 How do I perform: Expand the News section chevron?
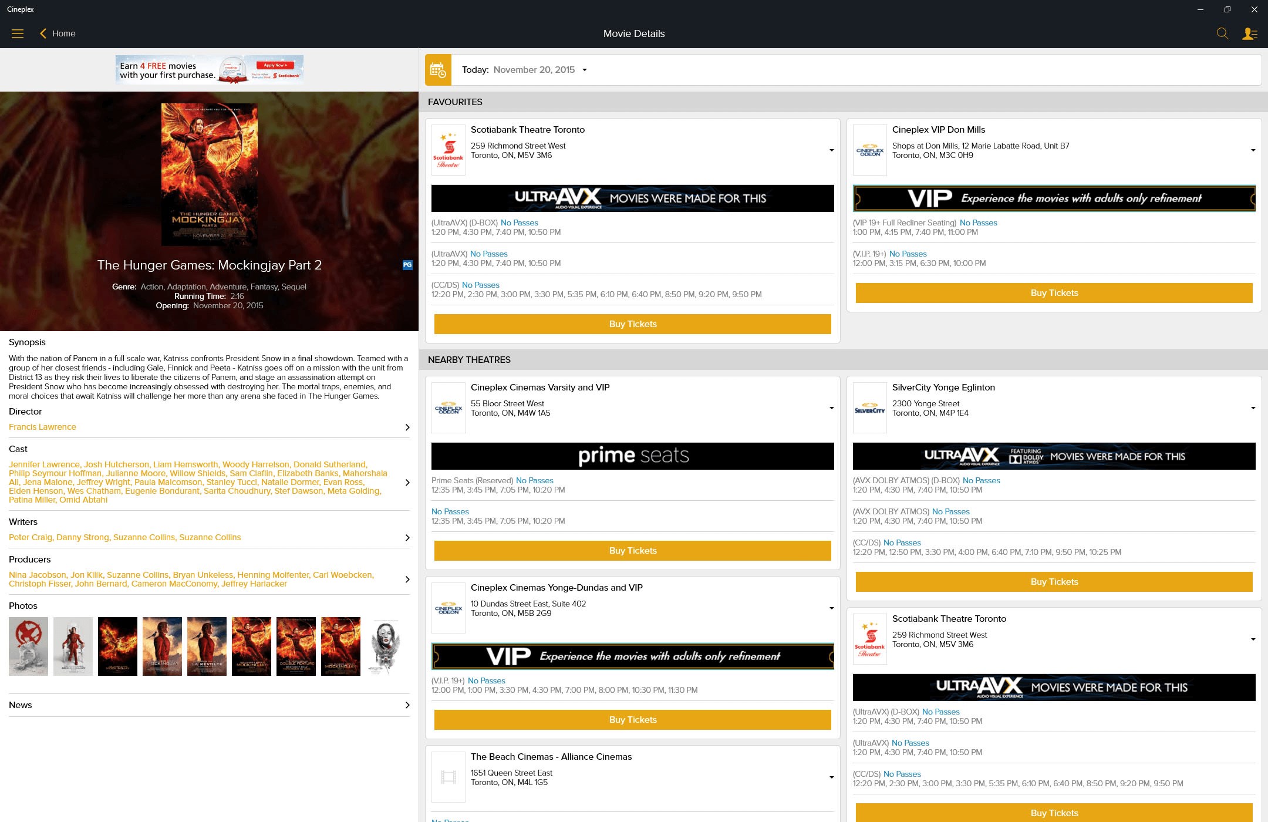(x=407, y=705)
